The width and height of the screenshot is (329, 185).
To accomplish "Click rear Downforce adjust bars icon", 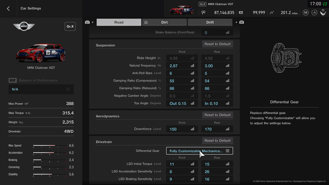I will [227, 129].
